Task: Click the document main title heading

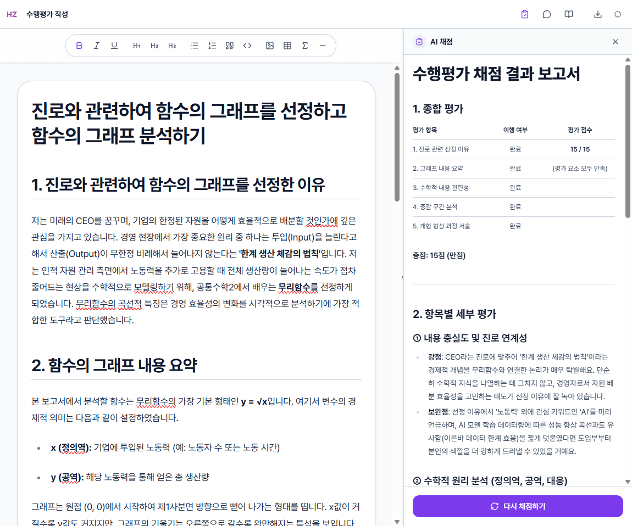Action: click(x=189, y=123)
